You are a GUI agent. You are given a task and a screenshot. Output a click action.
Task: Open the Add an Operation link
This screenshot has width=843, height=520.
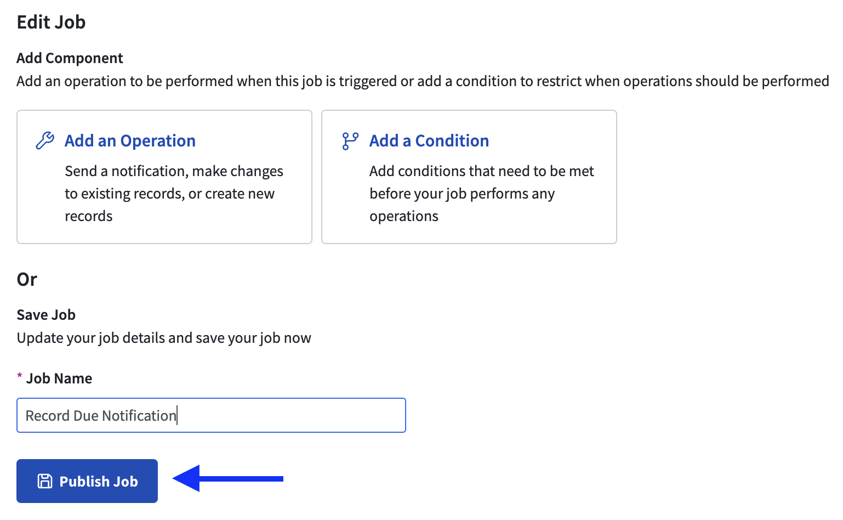(x=130, y=141)
